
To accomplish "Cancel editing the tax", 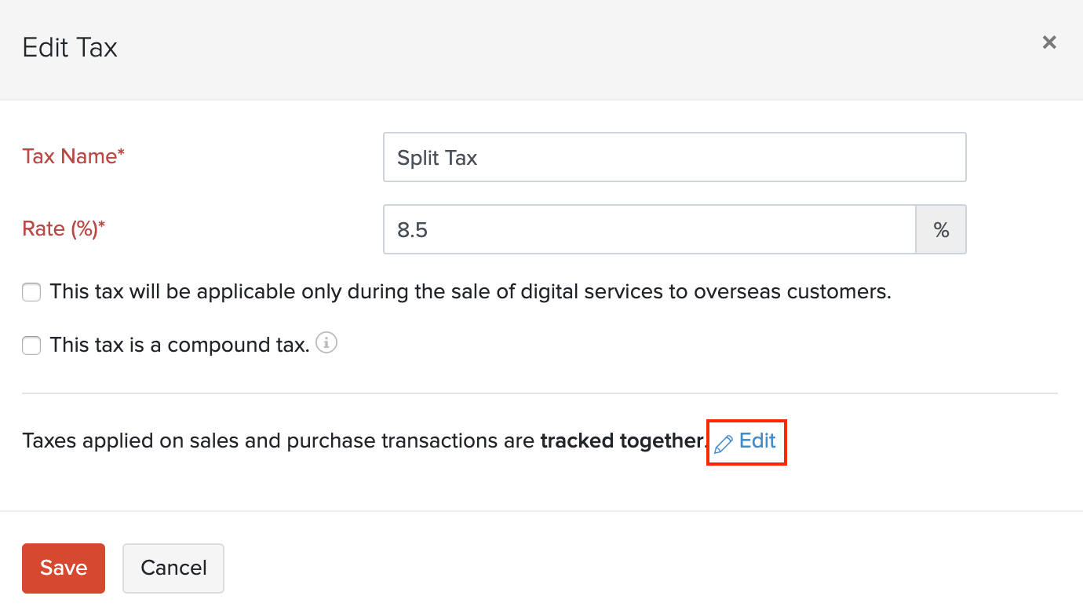I will (173, 568).
